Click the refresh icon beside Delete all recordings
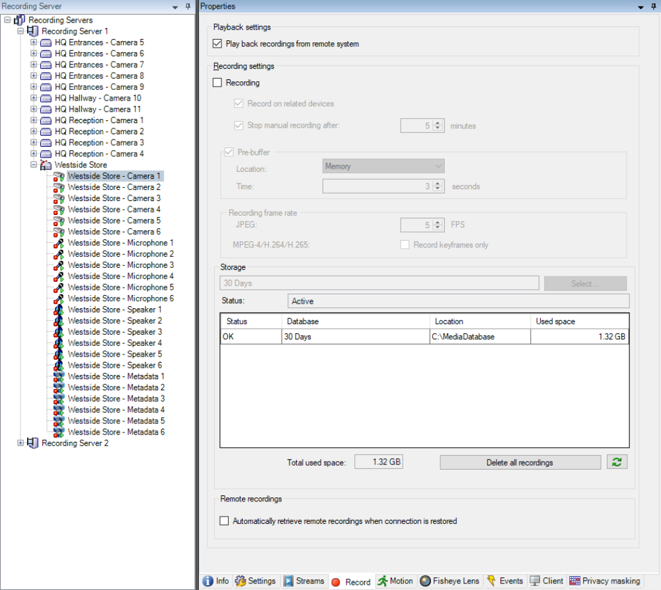661x590 pixels. [x=617, y=462]
